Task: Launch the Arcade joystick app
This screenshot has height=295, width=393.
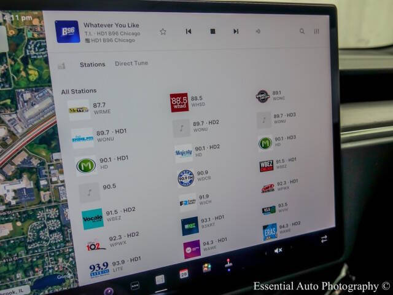Action: pyautogui.click(x=228, y=264)
